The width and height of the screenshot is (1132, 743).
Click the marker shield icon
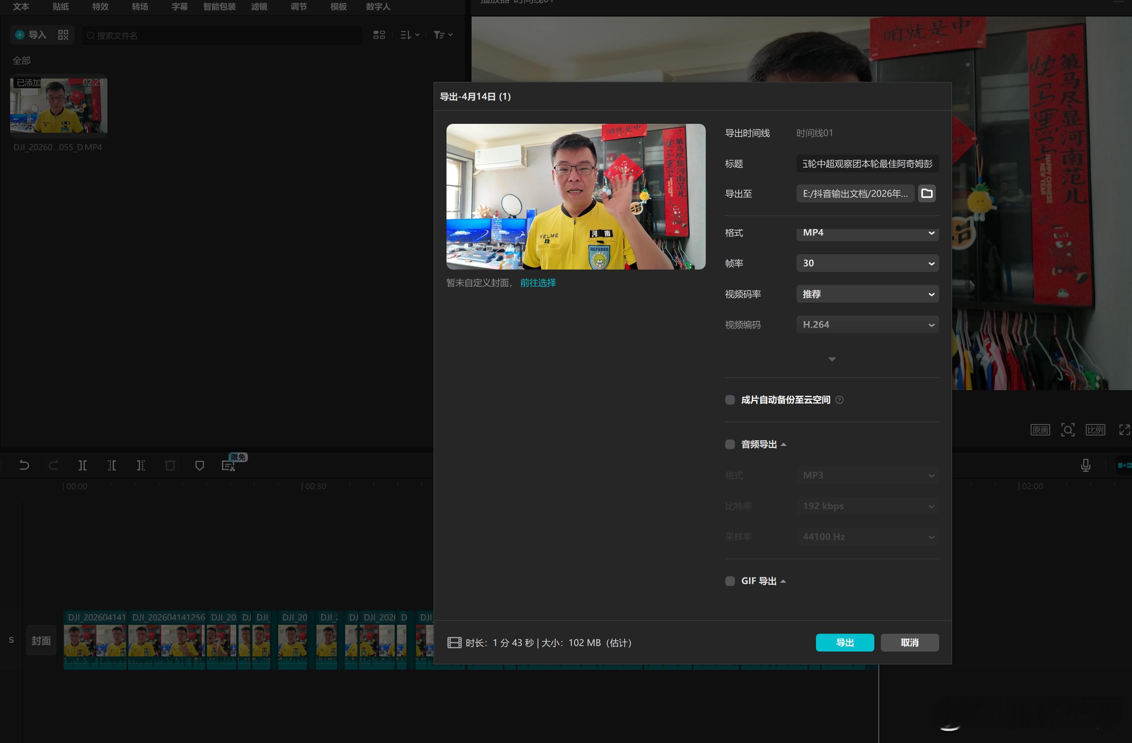200,465
